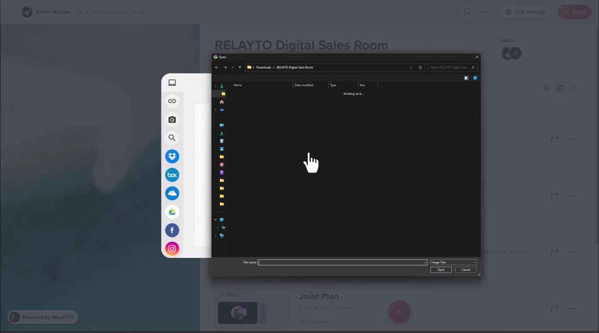Navigate forward in the Open dialog

point(225,67)
